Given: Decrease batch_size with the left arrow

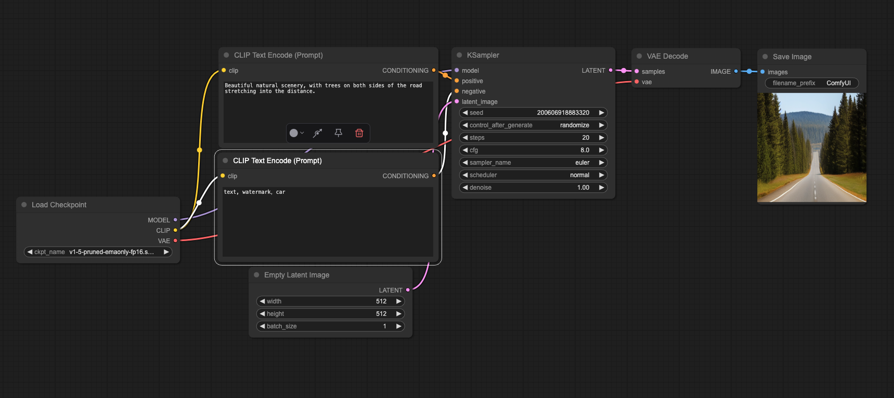Looking at the screenshot, I should click(262, 326).
